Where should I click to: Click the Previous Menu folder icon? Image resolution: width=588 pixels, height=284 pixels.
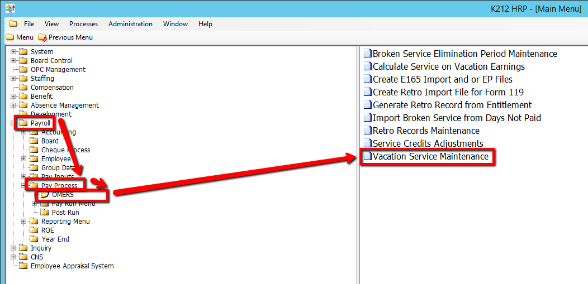[x=42, y=37]
